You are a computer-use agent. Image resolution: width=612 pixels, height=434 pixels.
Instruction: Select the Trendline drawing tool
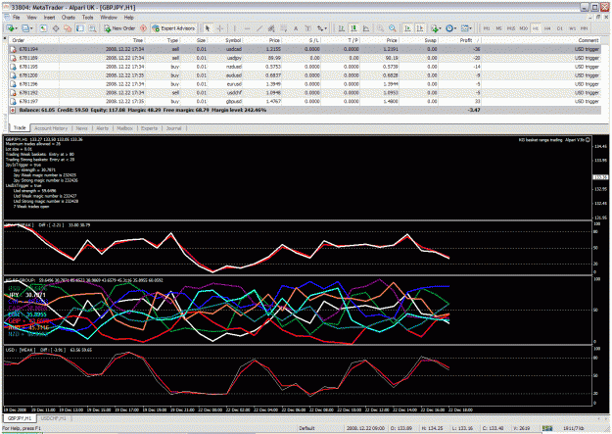coord(259,28)
